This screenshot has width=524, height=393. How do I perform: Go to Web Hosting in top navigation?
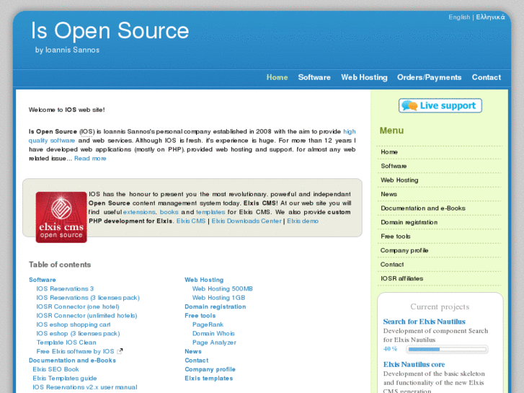(364, 77)
